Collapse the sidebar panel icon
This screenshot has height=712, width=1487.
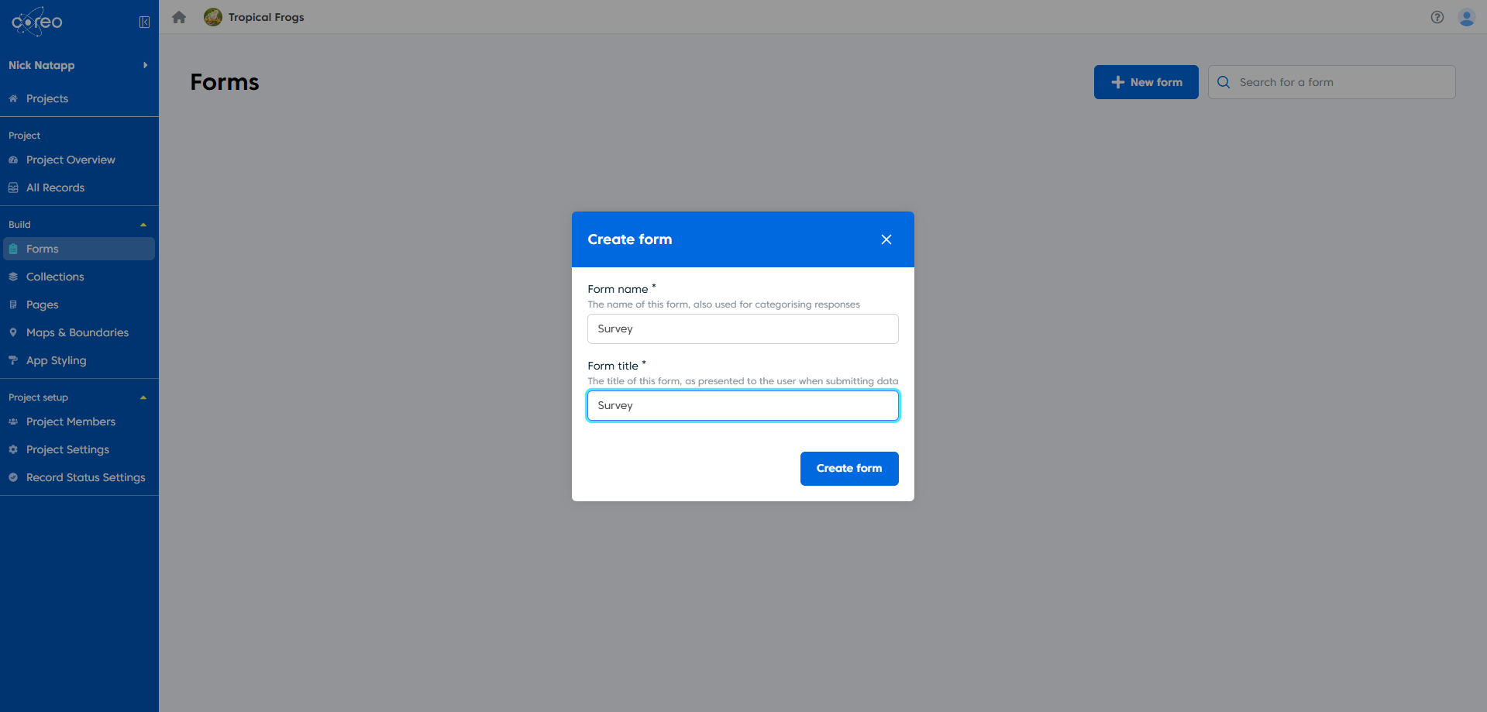click(x=144, y=22)
